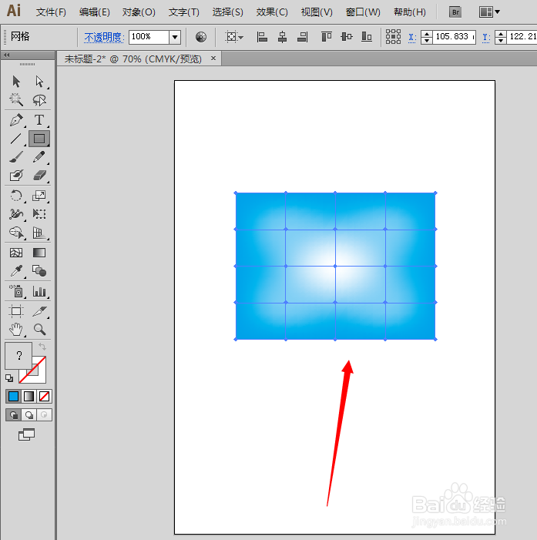Select the Warp tool
537x540 pixels.
click(16, 214)
